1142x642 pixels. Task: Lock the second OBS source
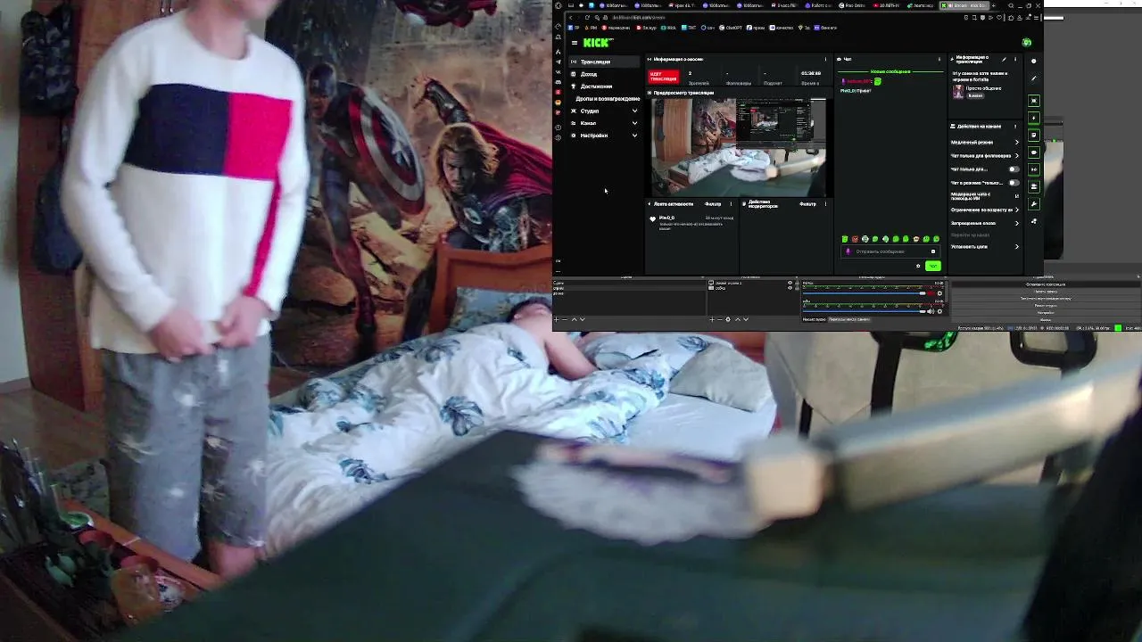point(797,288)
